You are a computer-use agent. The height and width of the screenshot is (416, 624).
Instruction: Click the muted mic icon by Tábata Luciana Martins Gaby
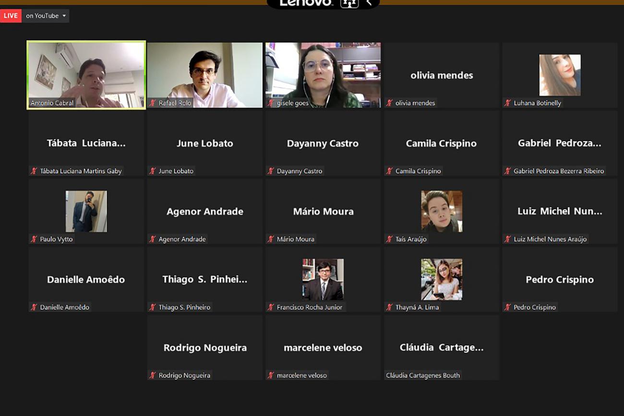34,171
